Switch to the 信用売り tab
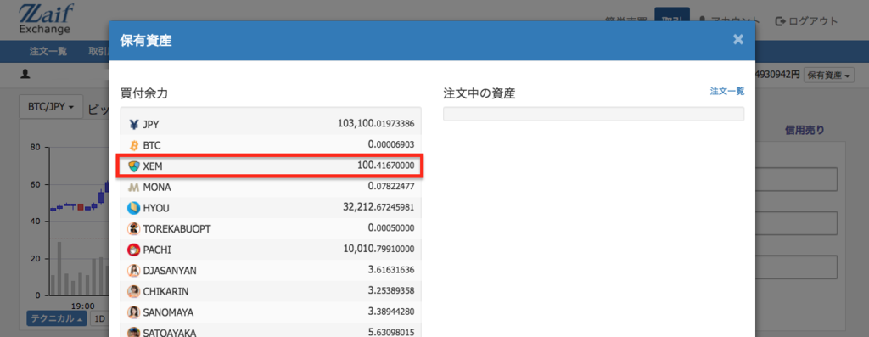The width and height of the screenshot is (869, 337). [x=805, y=131]
